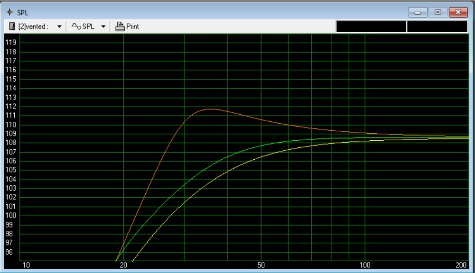Click the SPL waveform graph icon
Viewport: 475px width, 273px height.
[x=76, y=27]
